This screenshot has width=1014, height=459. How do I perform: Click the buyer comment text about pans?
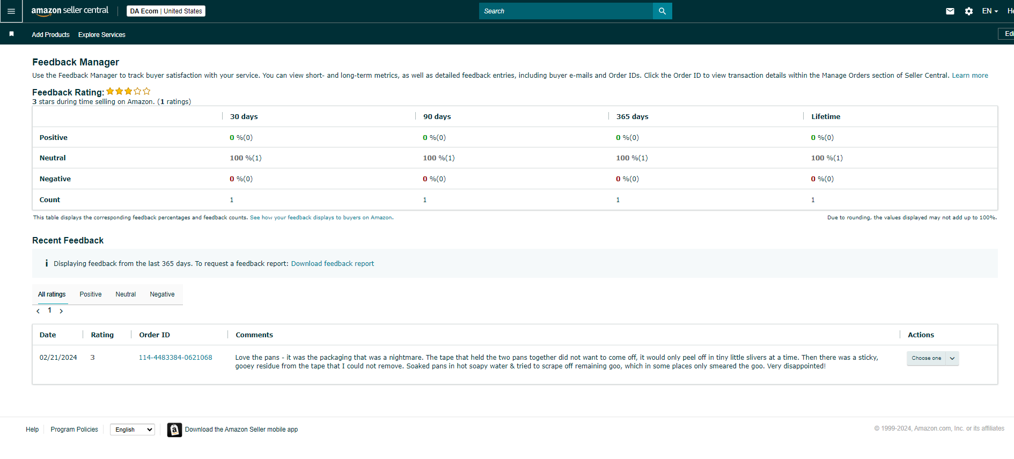pyautogui.click(x=556, y=362)
